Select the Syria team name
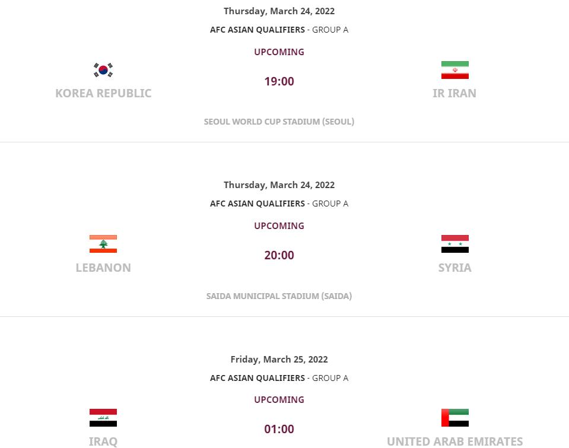Viewport: 569px width, 448px height. tap(454, 268)
